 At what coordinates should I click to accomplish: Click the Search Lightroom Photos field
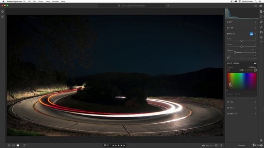(x=132, y=5)
